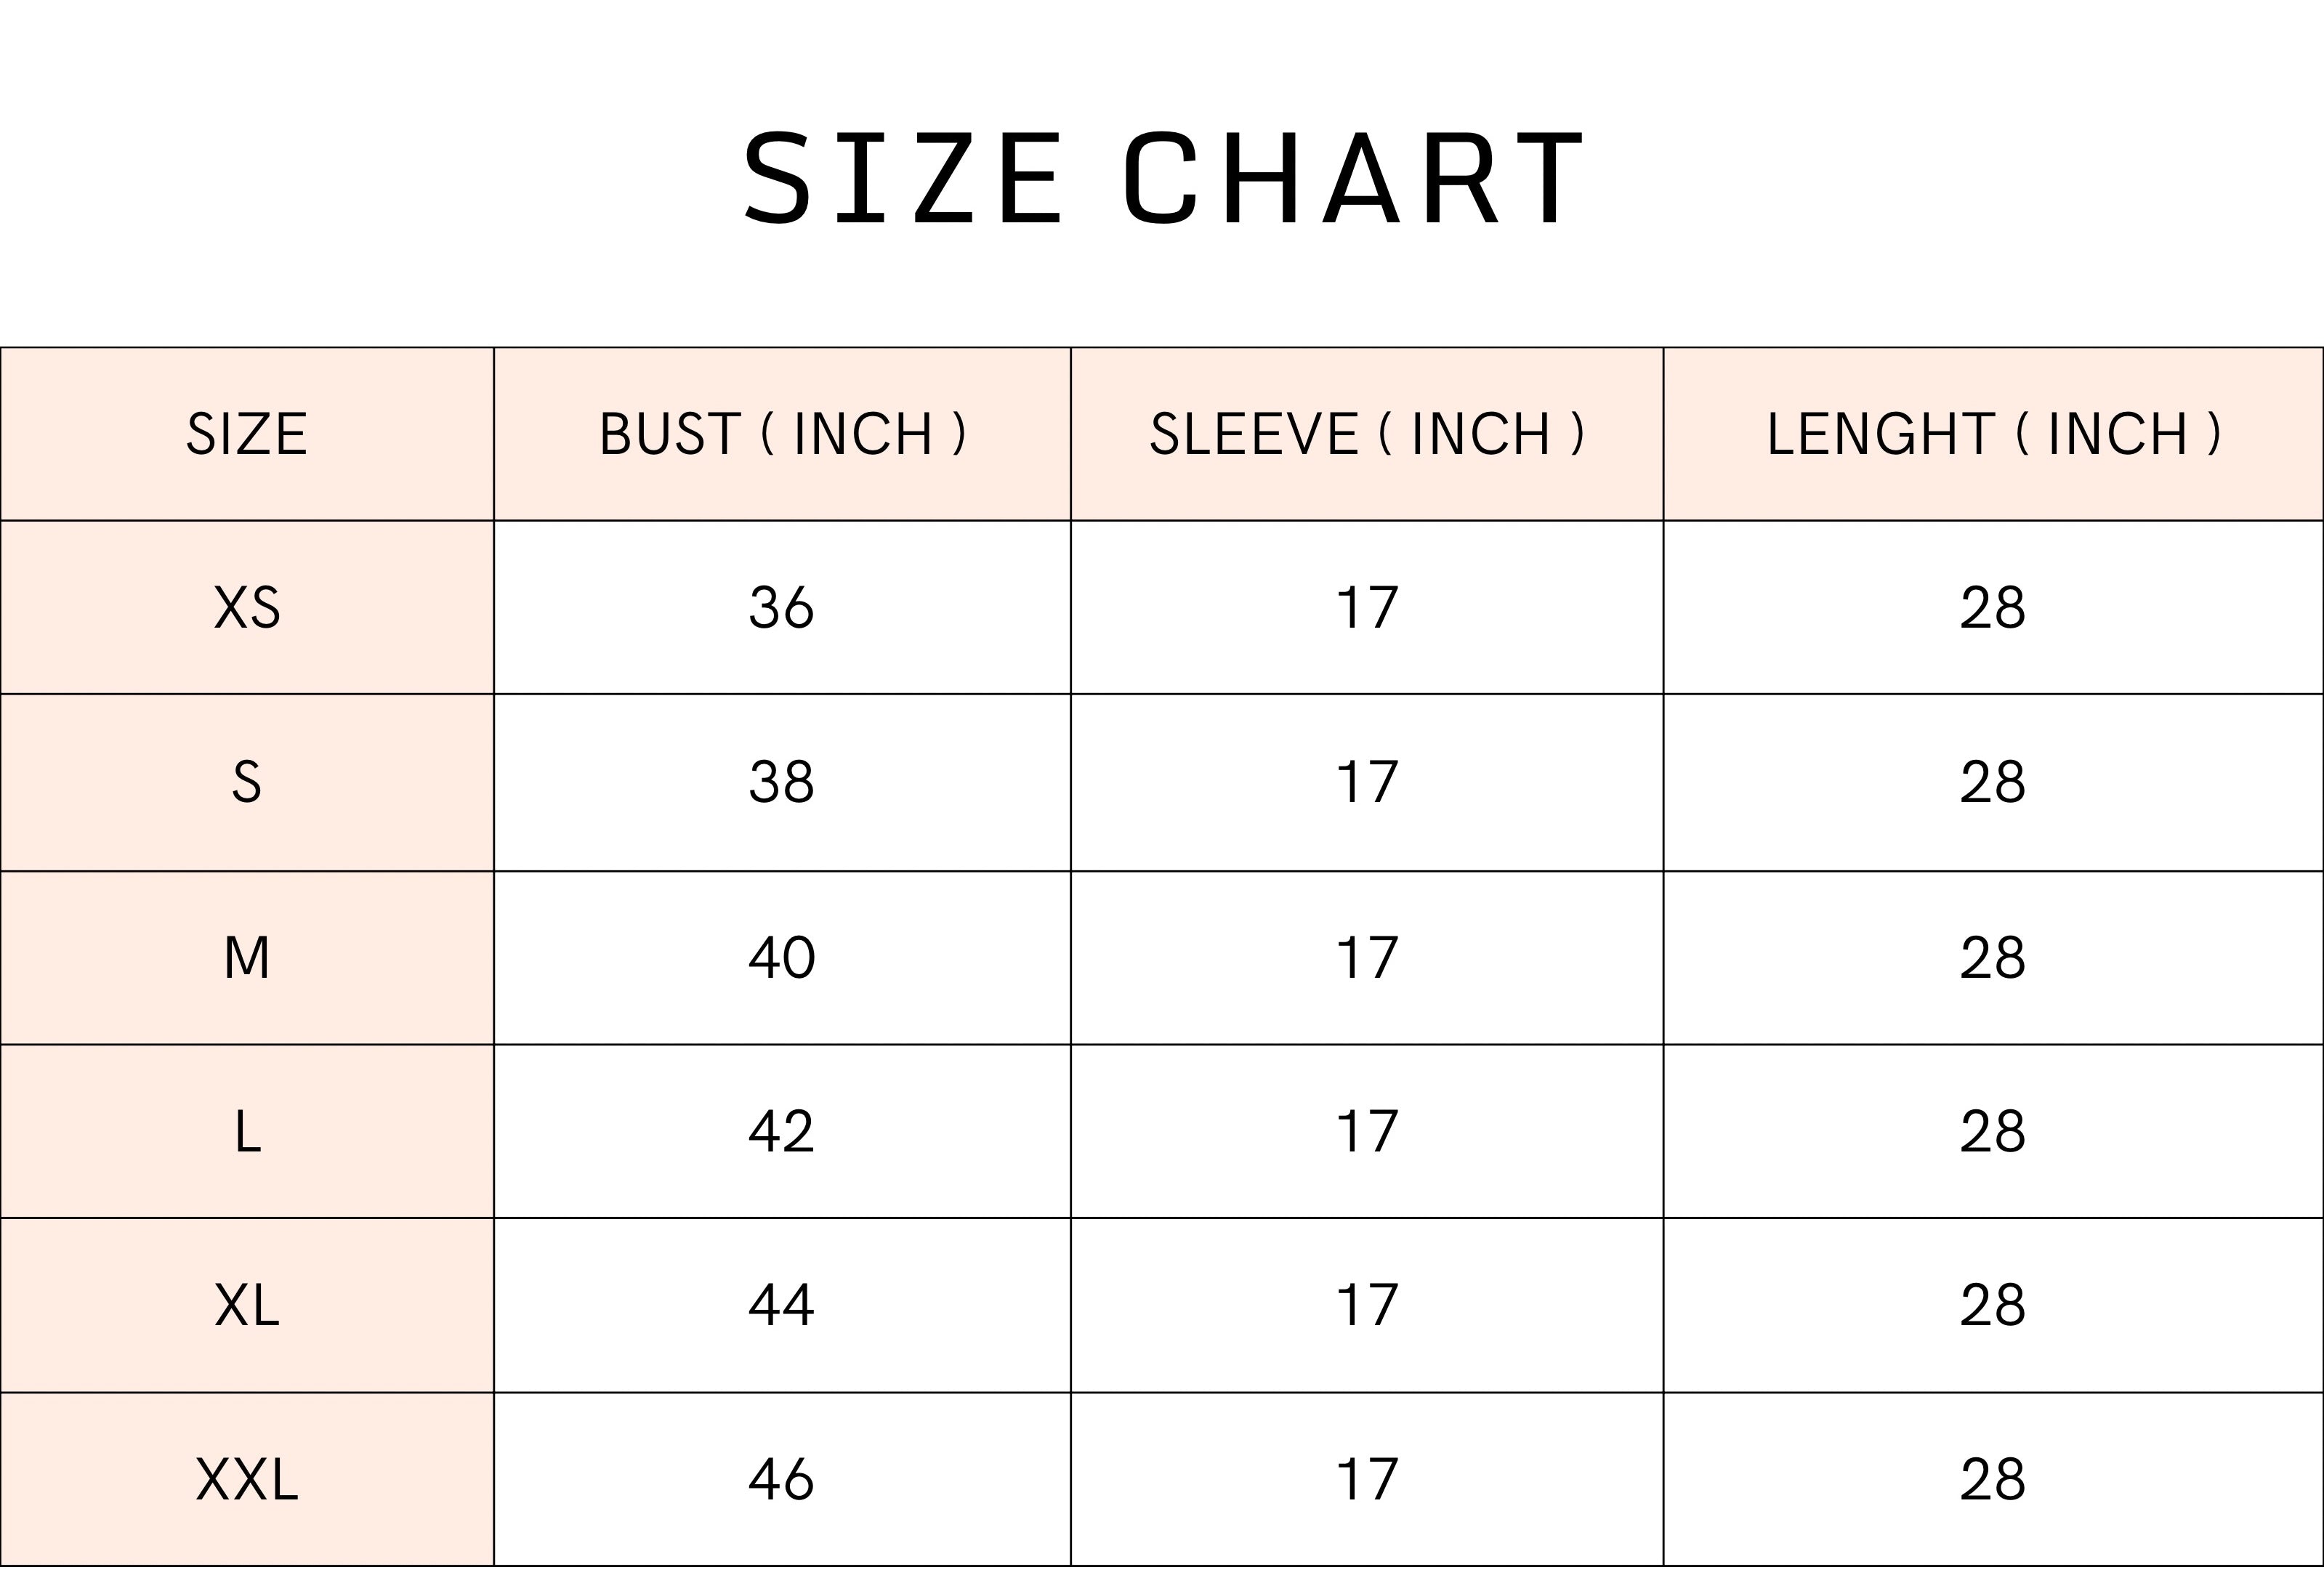
Task: Click the XXL size row label
Action: (247, 1479)
